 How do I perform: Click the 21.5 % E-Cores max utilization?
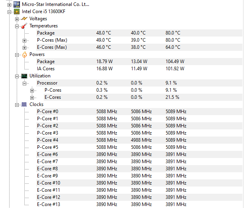[x=172, y=97]
